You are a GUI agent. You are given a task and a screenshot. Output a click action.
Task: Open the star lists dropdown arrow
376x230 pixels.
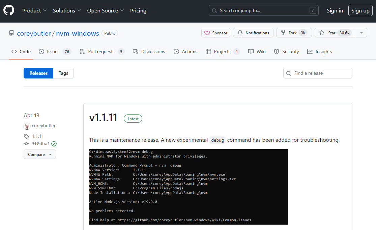[x=361, y=33]
